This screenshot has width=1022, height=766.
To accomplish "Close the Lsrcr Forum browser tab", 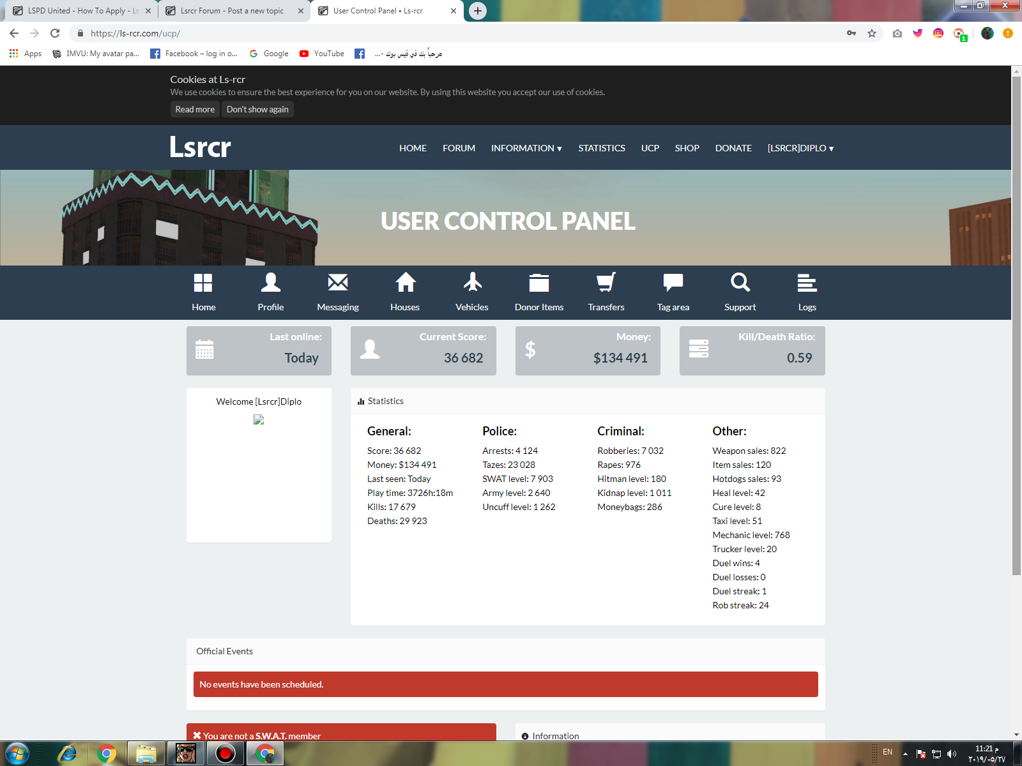I will click(301, 11).
